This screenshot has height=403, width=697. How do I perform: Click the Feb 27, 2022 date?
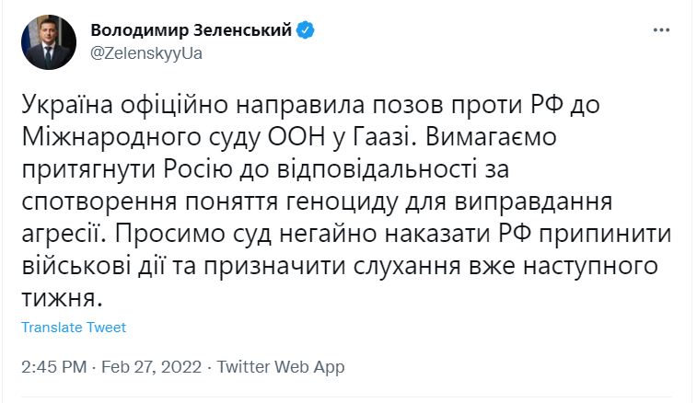(x=151, y=367)
